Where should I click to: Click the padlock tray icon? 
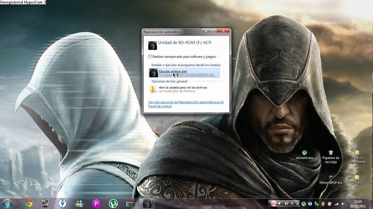[323, 204]
